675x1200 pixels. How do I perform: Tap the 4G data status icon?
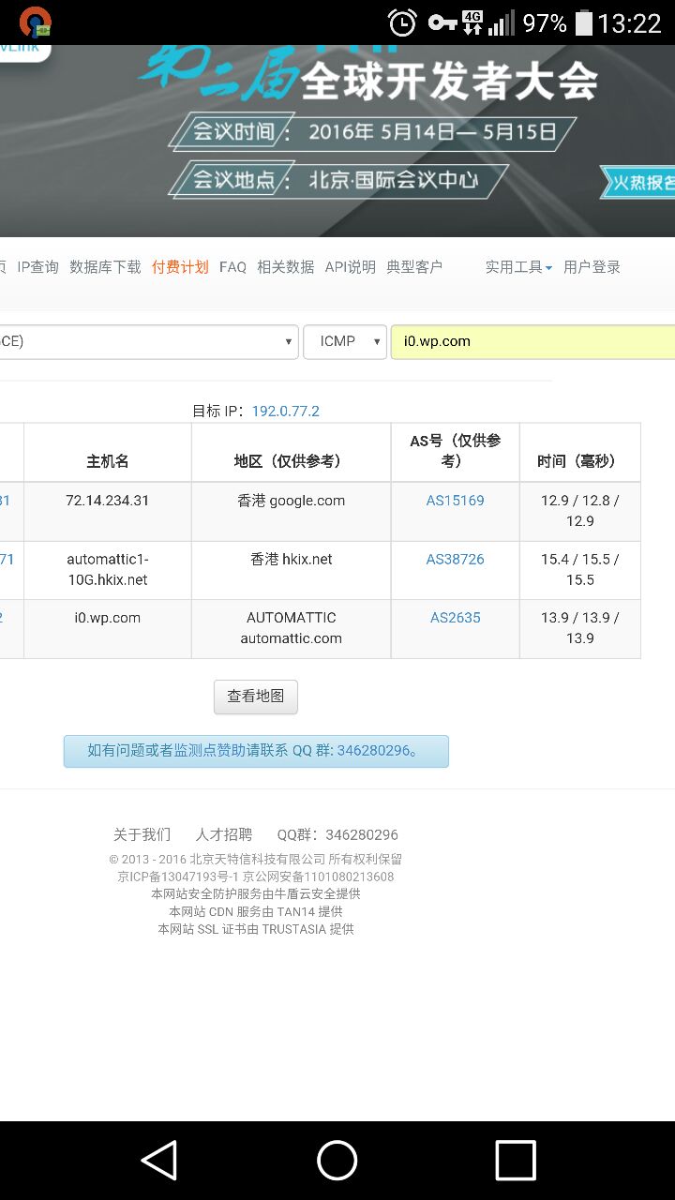click(x=472, y=22)
